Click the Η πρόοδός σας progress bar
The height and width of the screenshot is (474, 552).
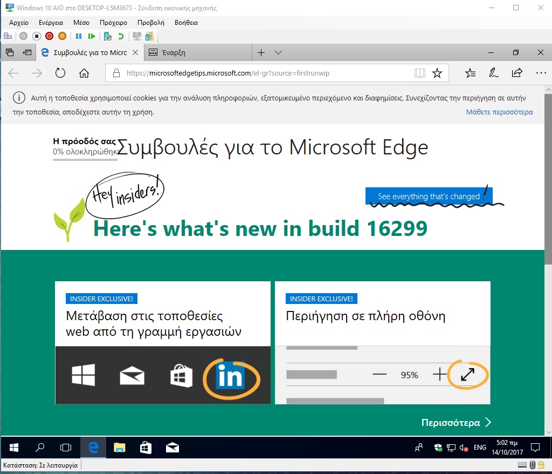85,160
